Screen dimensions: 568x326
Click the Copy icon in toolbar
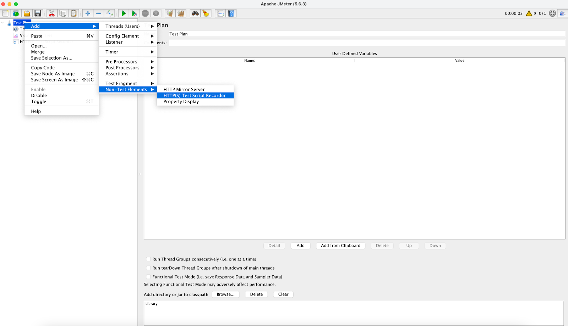(63, 13)
